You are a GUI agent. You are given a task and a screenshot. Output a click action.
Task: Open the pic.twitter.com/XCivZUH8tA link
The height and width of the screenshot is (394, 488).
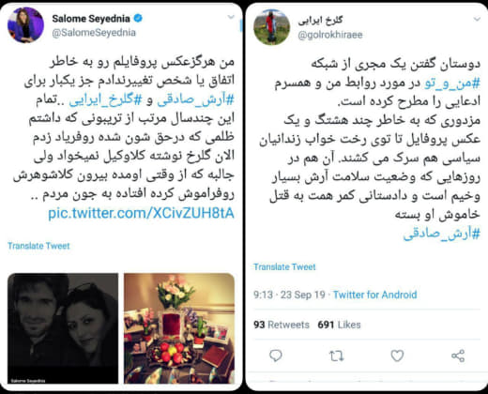tap(141, 213)
